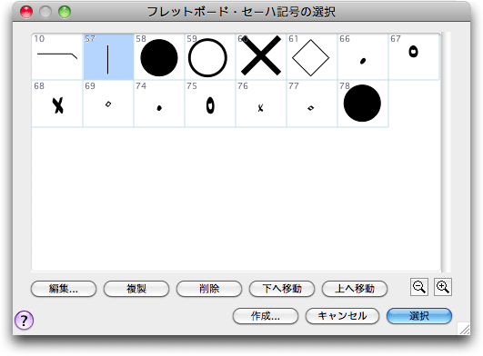Click the 編集... edit button

click(64, 289)
